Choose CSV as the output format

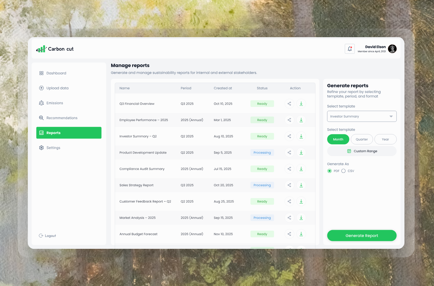tap(343, 171)
